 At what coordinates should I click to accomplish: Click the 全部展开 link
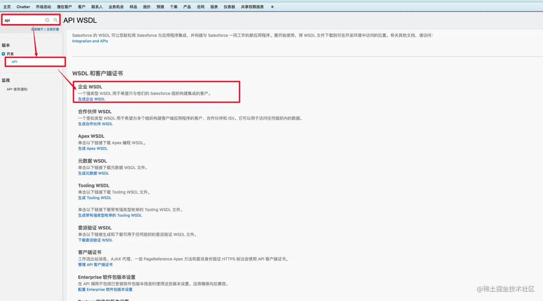point(37,29)
